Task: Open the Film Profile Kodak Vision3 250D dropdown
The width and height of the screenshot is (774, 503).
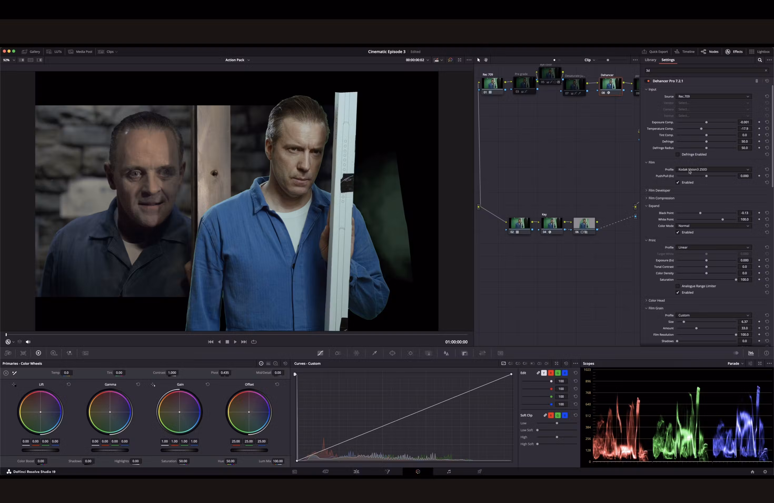Action: coord(713,169)
